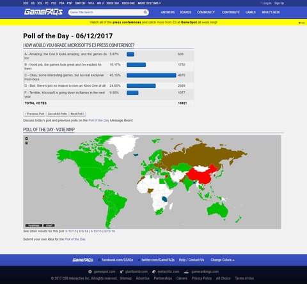The height and width of the screenshot is (284, 307).
Task: Switch vote map to heatmap view
Action: click(34, 225)
